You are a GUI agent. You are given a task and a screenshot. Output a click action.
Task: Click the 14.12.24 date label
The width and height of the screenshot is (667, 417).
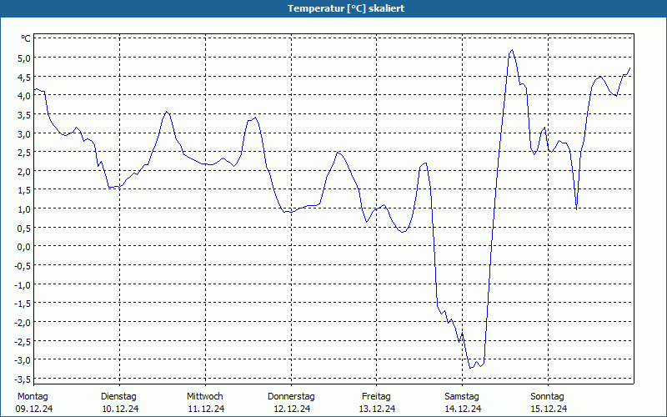(463, 409)
